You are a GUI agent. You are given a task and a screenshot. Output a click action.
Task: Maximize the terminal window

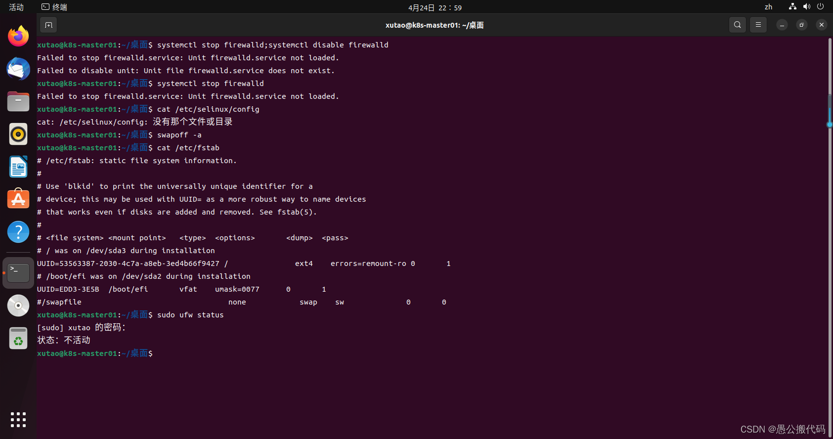click(x=802, y=25)
